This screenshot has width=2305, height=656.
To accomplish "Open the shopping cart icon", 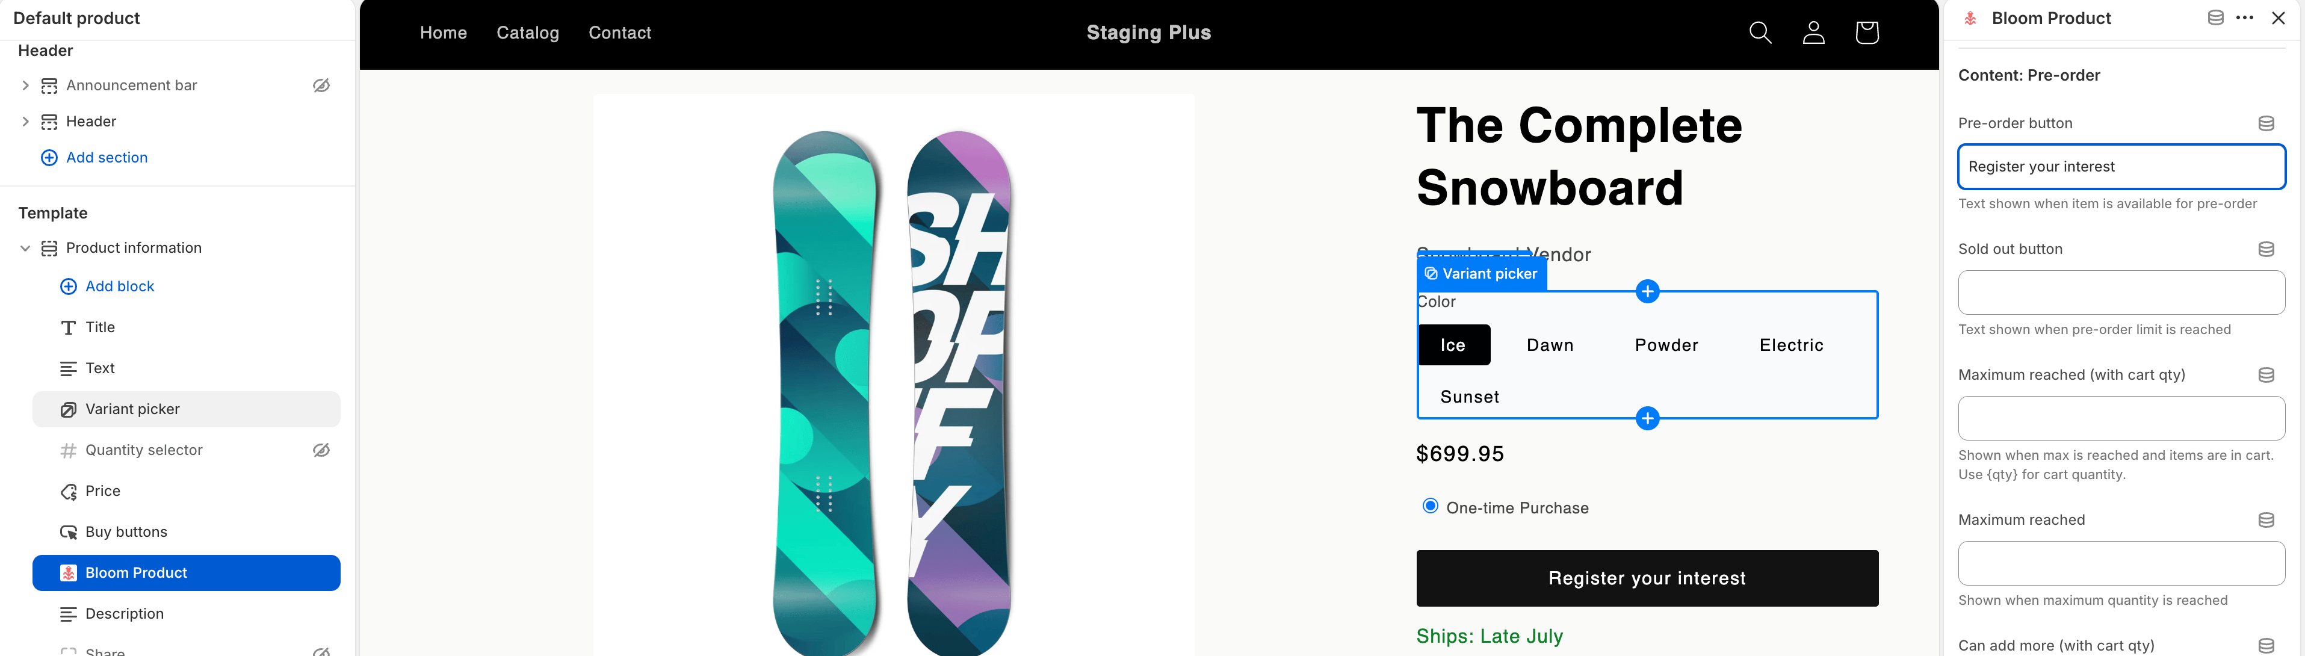I will pos(1866,33).
